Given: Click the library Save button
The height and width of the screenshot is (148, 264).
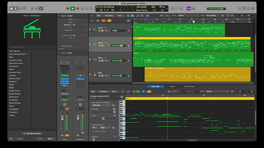Looking at the screenshot, I should [51, 139].
